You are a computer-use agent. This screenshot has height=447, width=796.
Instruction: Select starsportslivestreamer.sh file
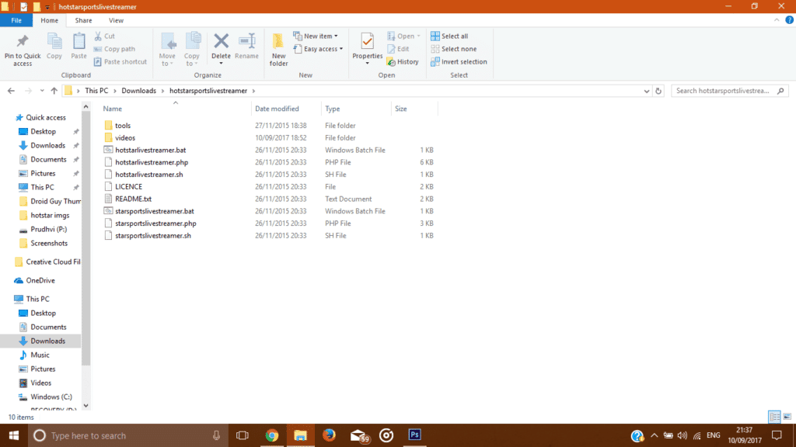(x=153, y=236)
